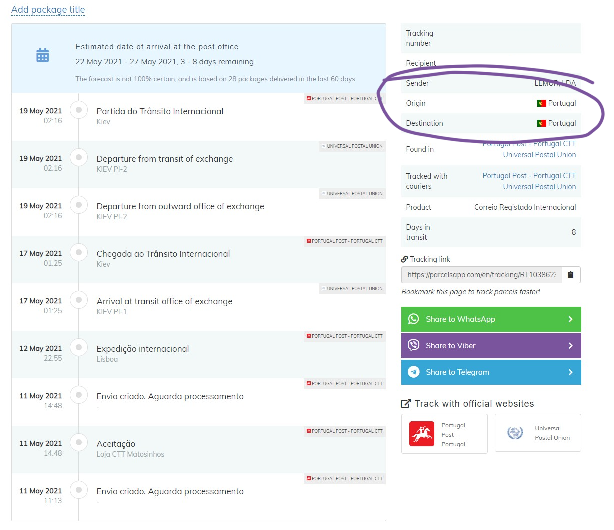Click the 17 May 2021 01:25 timestamp beside Chegada

click(41, 258)
